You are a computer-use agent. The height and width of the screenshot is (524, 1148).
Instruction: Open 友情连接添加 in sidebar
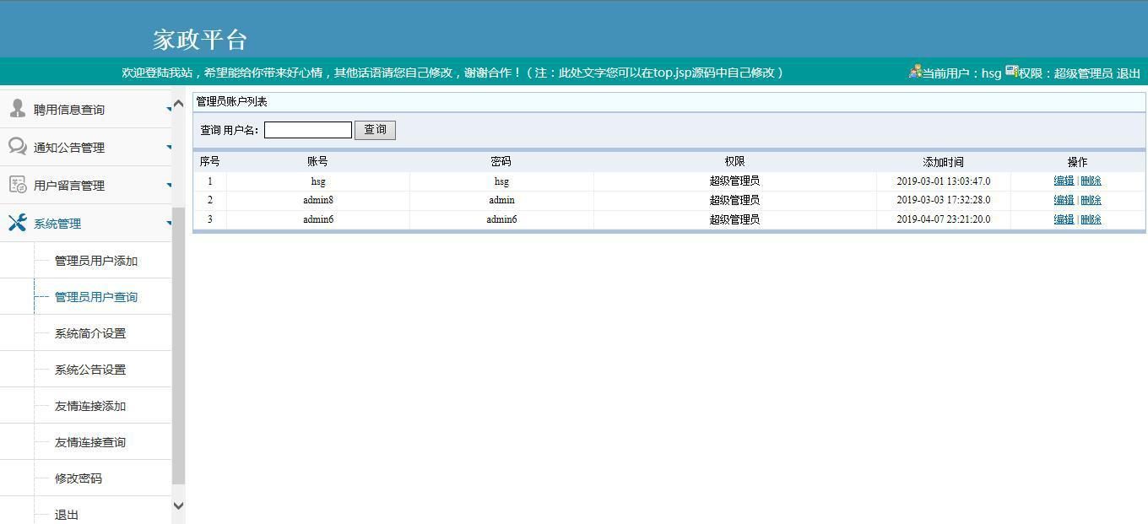(x=90, y=406)
